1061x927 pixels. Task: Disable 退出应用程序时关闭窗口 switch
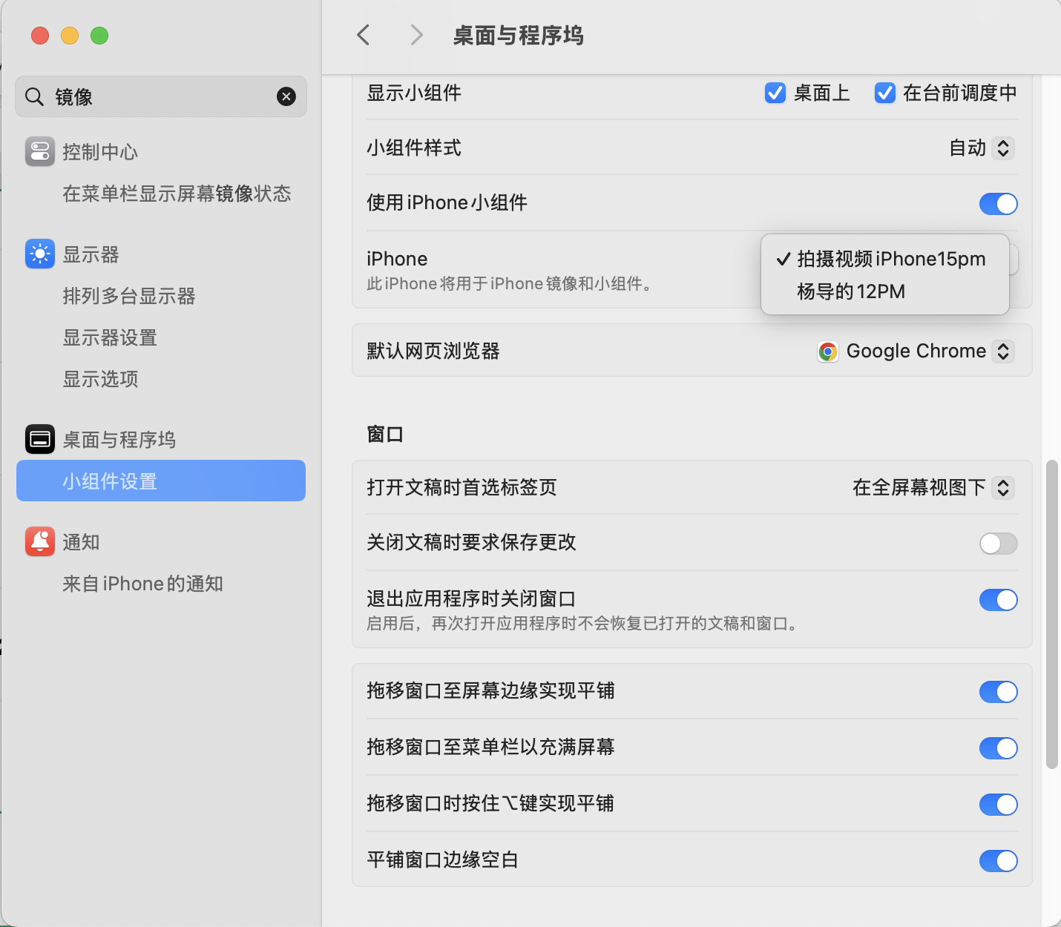(x=998, y=600)
